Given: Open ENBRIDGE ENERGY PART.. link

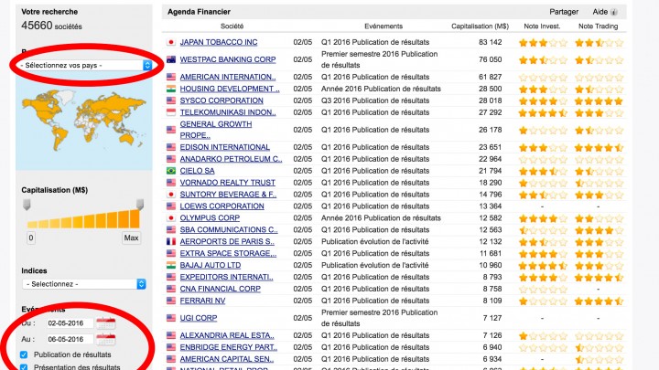Looking at the screenshot, I should click(x=229, y=347).
